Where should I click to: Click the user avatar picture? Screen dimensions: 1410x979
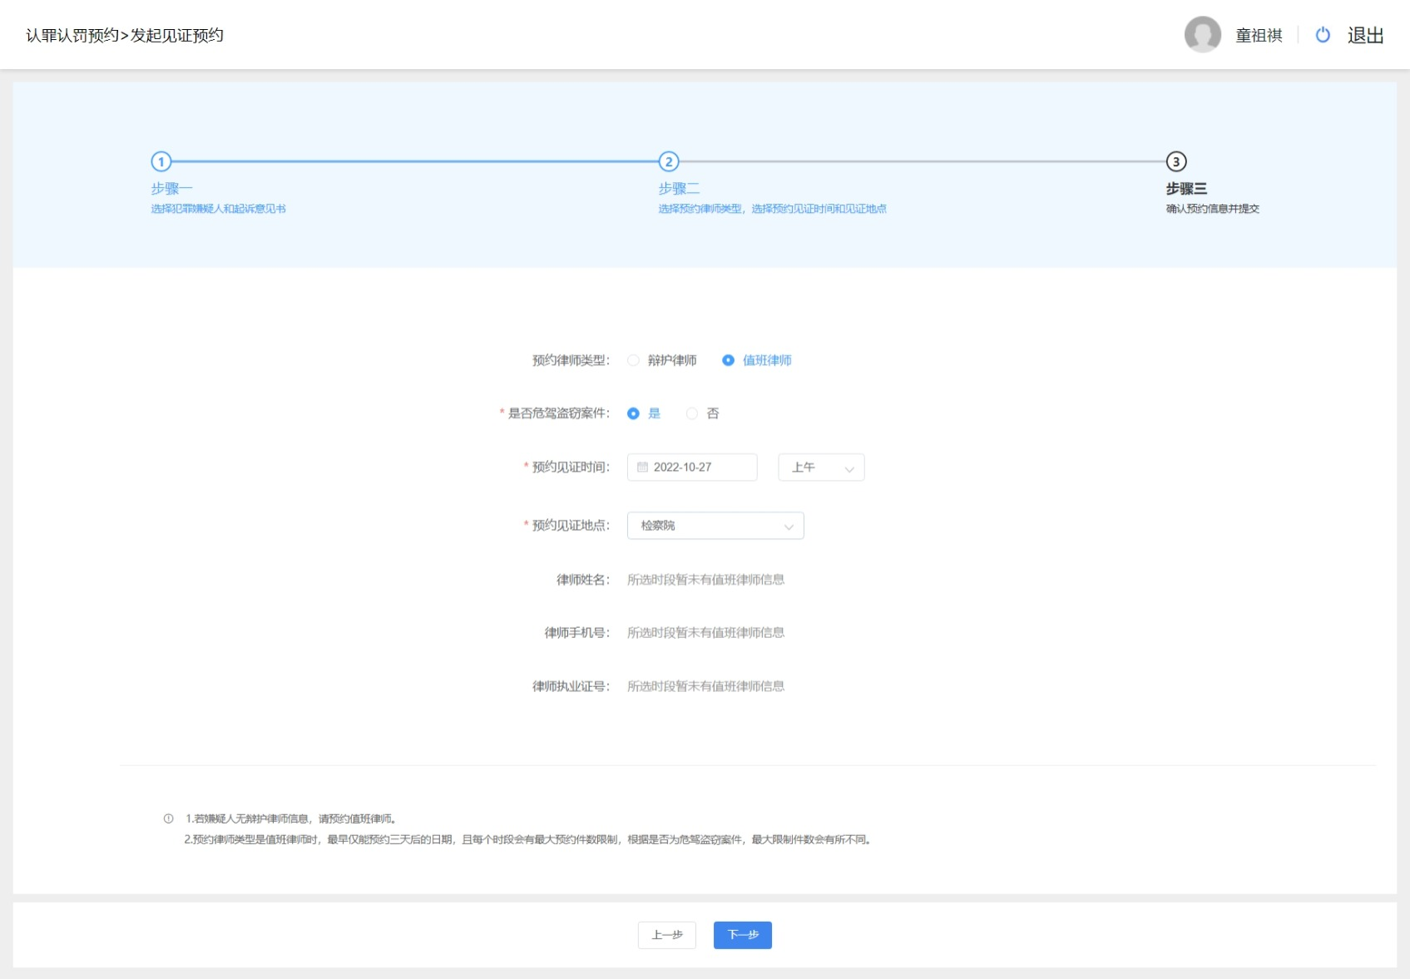tap(1202, 35)
